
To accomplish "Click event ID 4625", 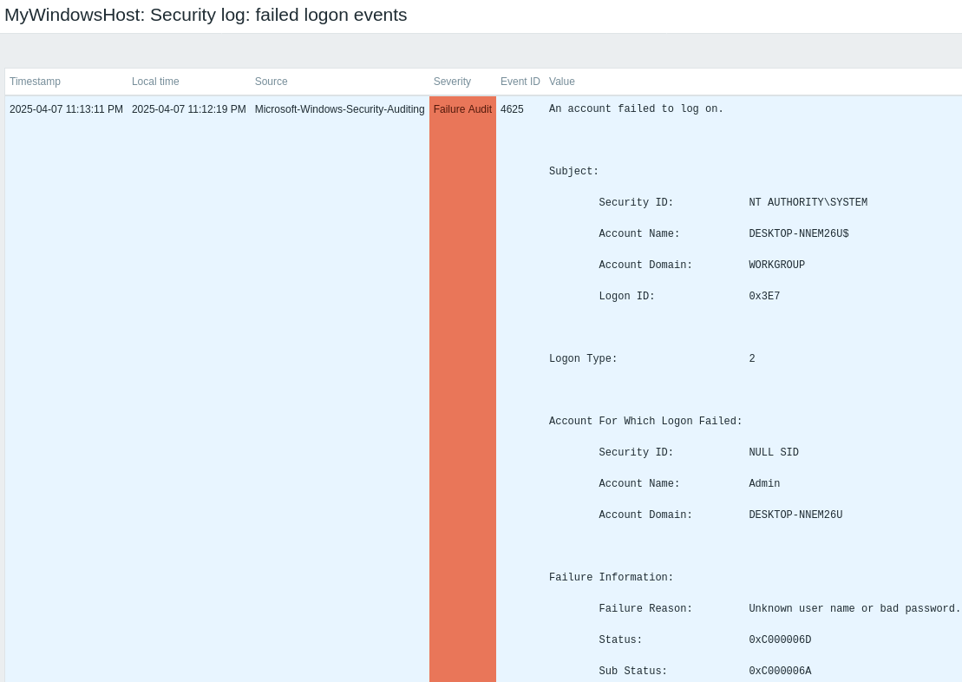I will [512, 109].
